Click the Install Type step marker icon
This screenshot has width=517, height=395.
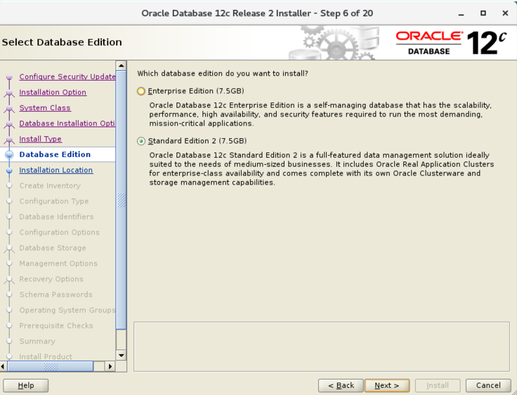tap(10, 140)
